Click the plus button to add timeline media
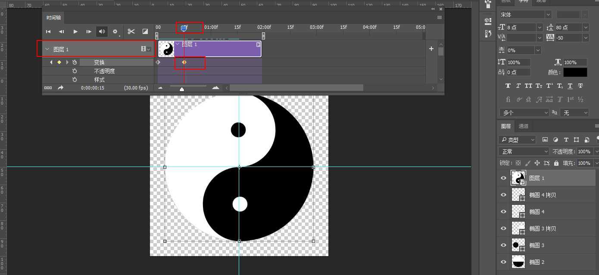 pos(431,49)
